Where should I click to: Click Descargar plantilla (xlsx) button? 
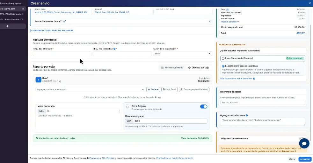point(194,89)
